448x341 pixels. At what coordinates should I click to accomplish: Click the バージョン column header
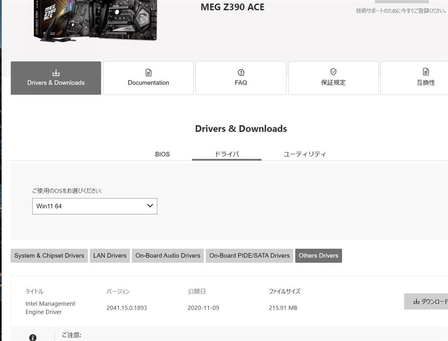click(118, 291)
